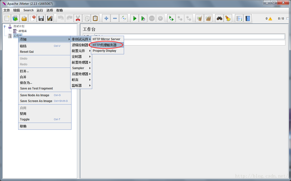Click the Copy icon in the toolbar
This screenshot has height=181, width=291.
(86, 18)
